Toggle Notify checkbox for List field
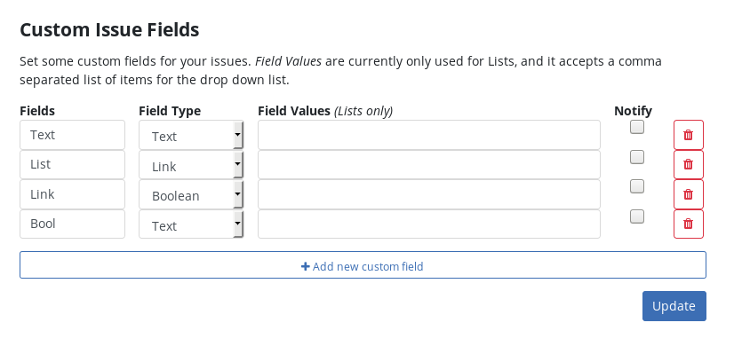 click(x=636, y=157)
